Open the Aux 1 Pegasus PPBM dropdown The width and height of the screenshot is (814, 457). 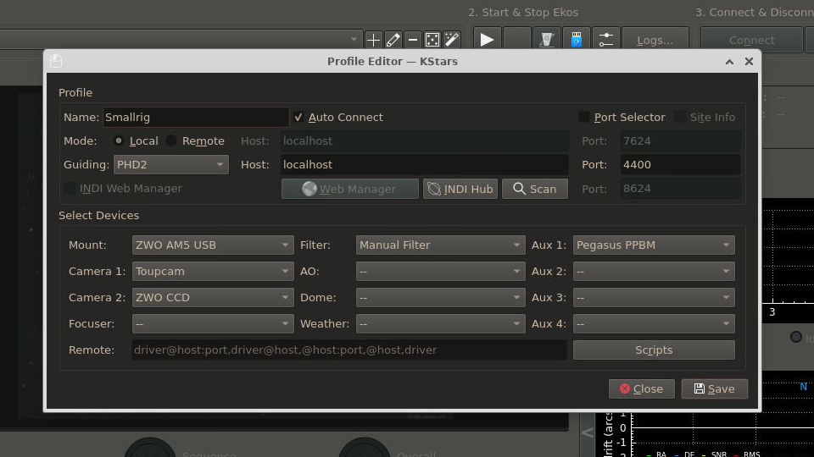[x=654, y=245]
